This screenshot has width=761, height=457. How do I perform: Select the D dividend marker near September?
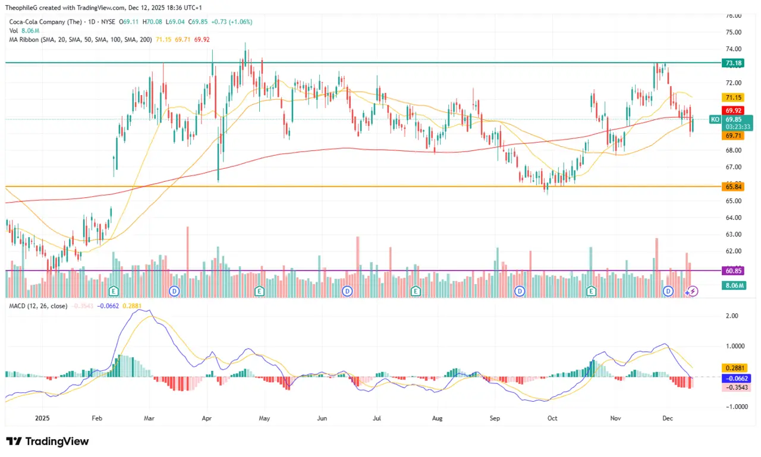pyautogui.click(x=520, y=291)
